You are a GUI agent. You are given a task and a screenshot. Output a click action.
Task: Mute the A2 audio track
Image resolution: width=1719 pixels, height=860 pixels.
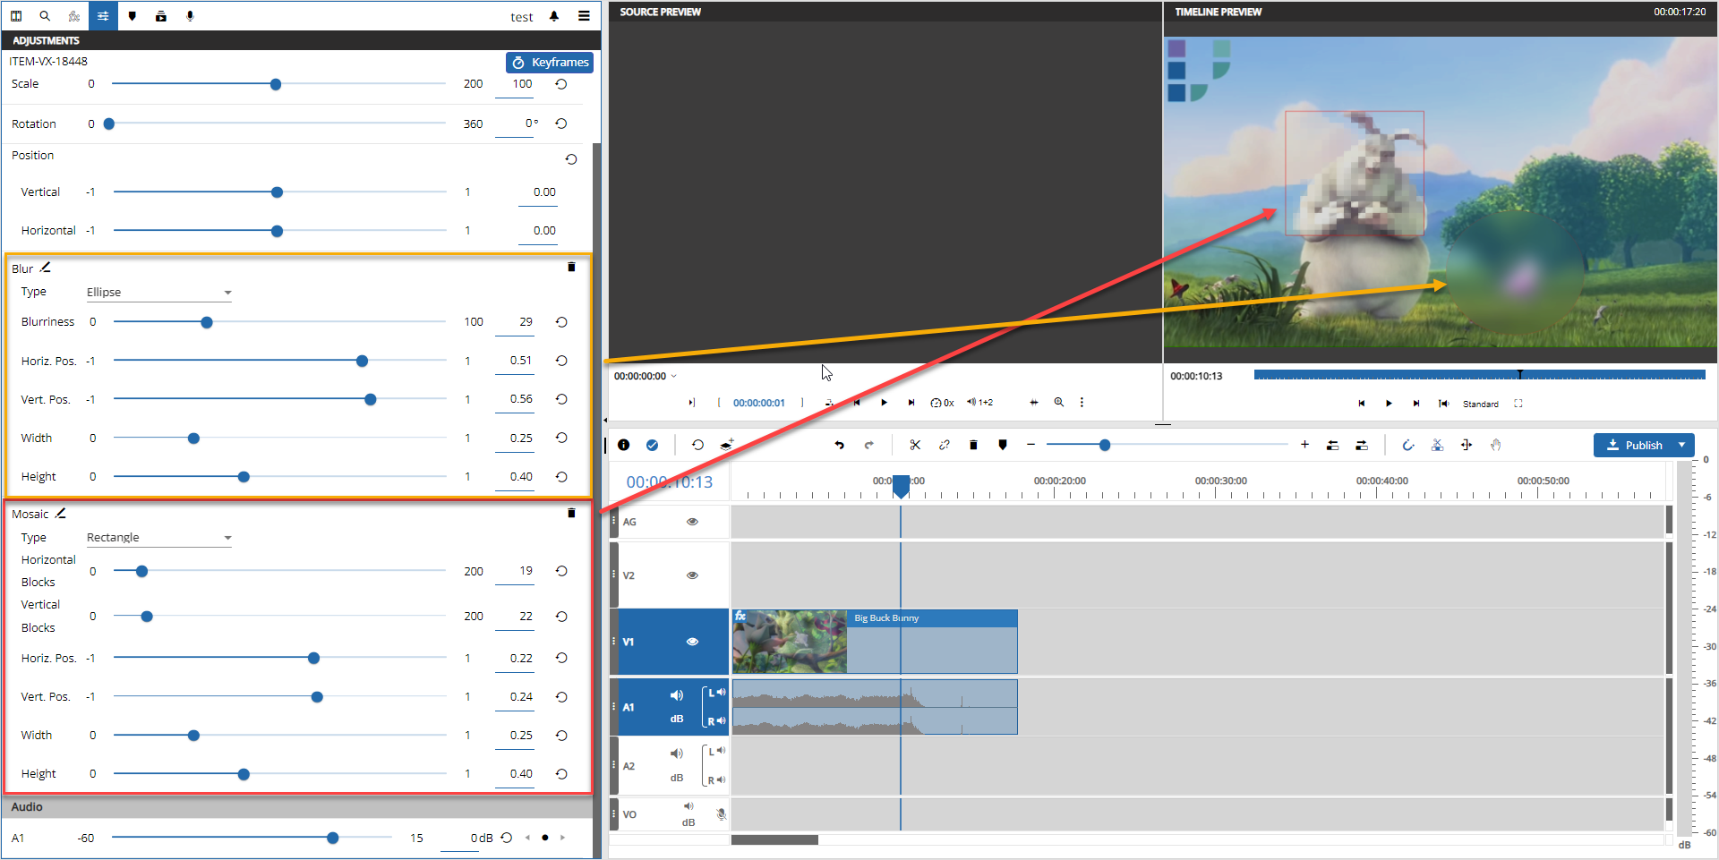pos(676,754)
